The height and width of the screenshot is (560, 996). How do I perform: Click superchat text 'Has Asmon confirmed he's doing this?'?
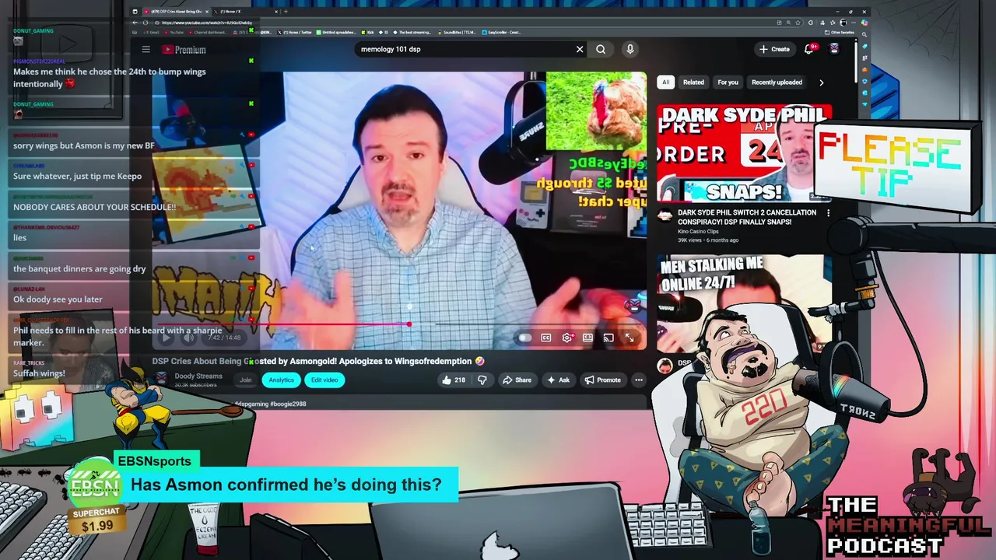tap(286, 485)
